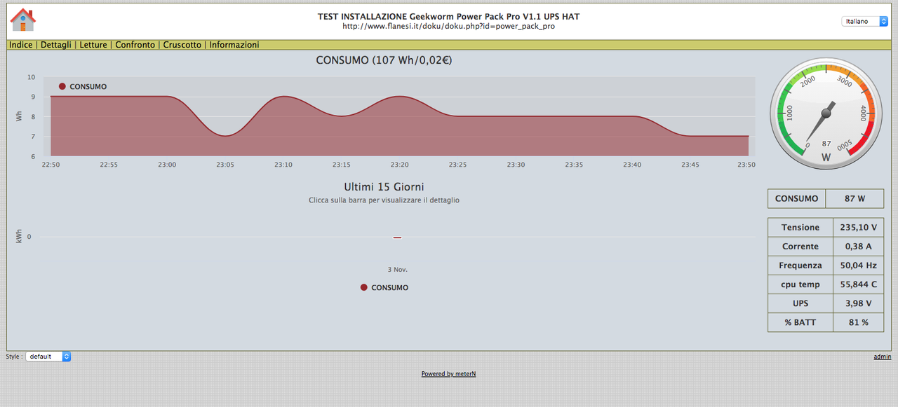The width and height of the screenshot is (898, 407).
Task: Select Confronto in the navigation bar
Action: point(135,45)
